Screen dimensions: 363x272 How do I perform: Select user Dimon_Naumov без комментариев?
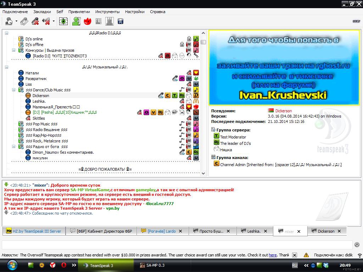click(63, 152)
